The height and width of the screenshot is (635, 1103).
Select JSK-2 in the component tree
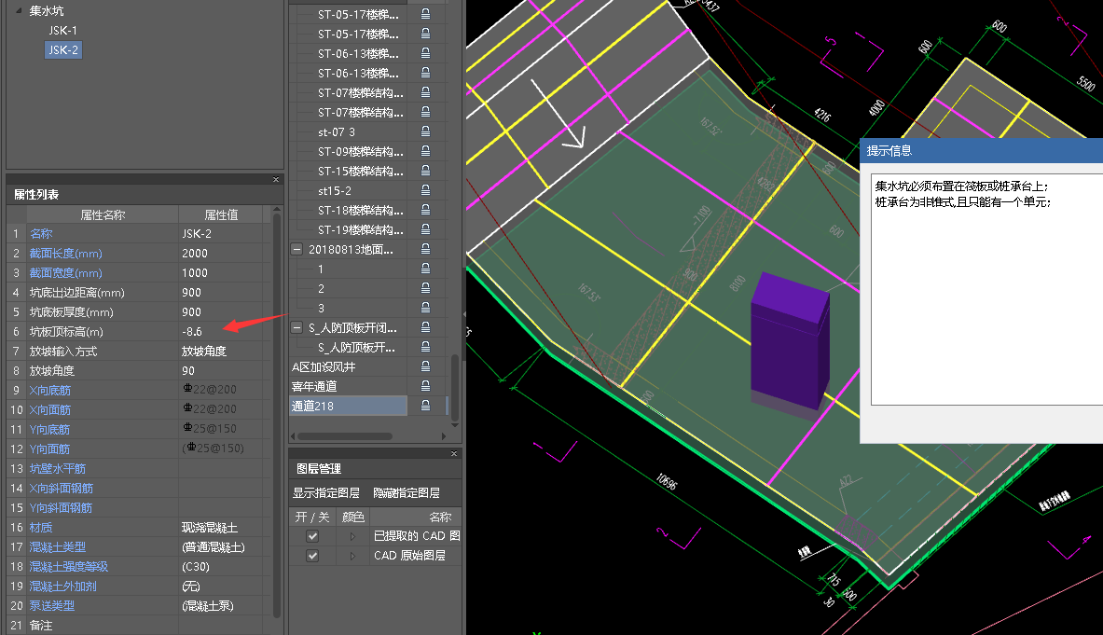coord(63,50)
